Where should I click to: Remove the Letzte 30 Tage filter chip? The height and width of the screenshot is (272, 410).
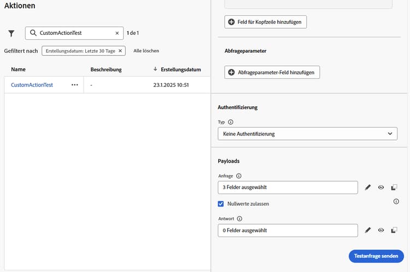(x=121, y=51)
